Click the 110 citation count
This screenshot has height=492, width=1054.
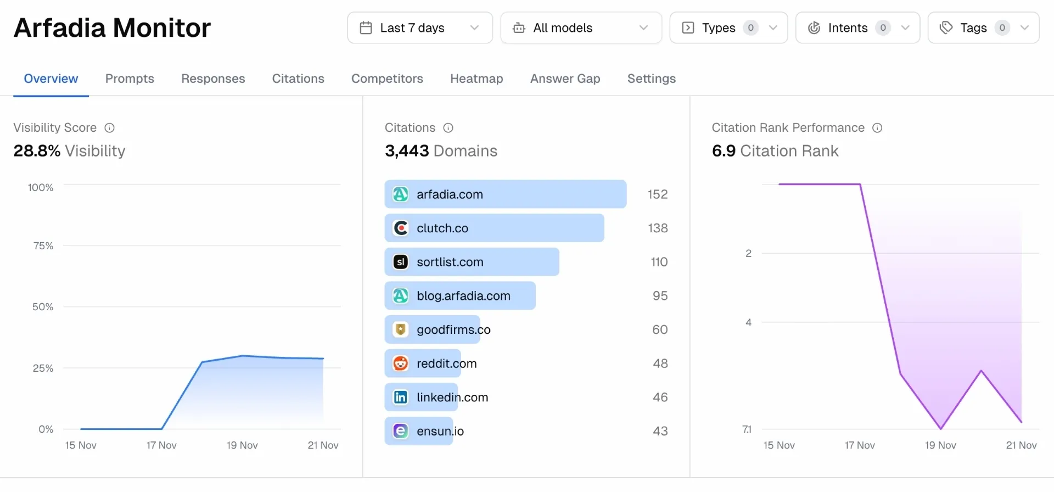pos(659,262)
